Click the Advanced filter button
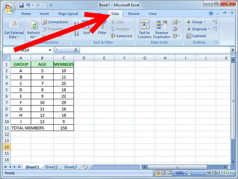Viewport: 238px width, 179px height. coord(121,36)
